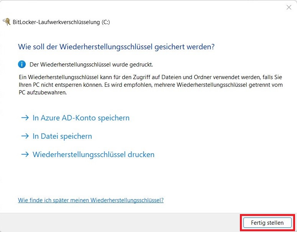The image size is (297, 232).
Task: Click arrow beside In Datei speichern
Action: [25, 136]
